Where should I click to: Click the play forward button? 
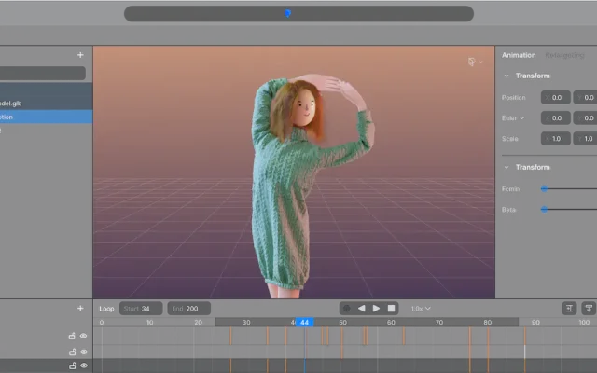click(x=376, y=309)
